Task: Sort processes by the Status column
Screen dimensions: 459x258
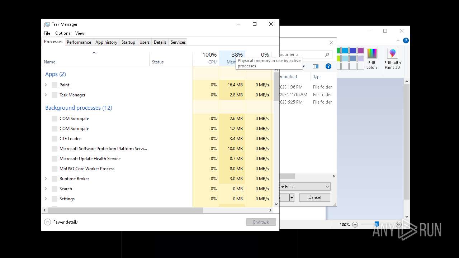Action: [x=171, y=59]
